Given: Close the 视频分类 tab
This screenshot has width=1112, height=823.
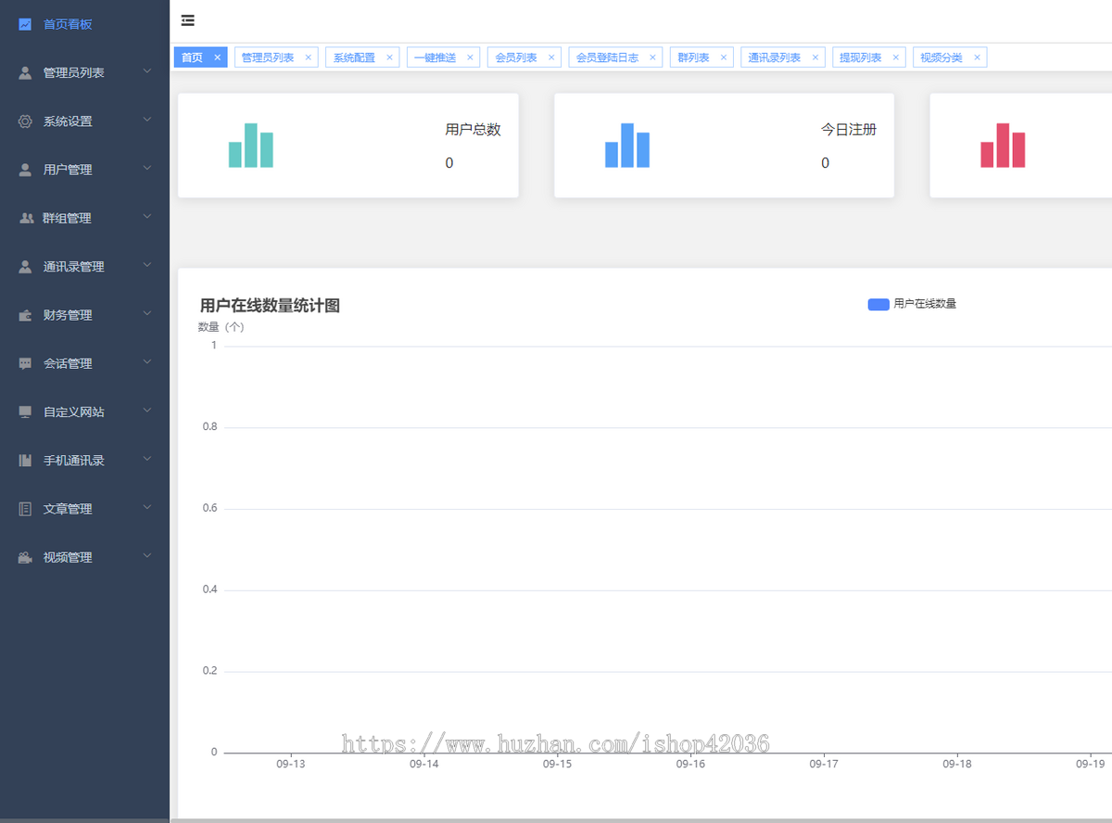Looking at the screenshot, I should pyautogui.click(x=977, y=57).
